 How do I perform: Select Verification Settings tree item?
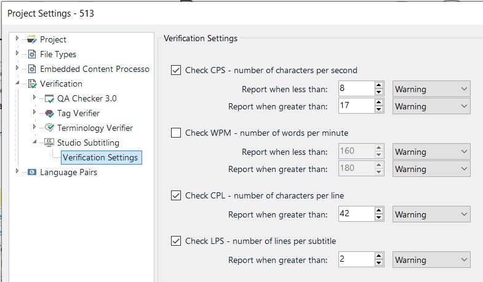102,157
